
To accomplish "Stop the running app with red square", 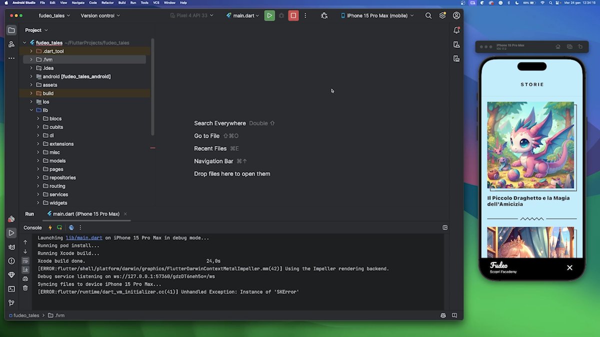I will click(x=293, y=15).
